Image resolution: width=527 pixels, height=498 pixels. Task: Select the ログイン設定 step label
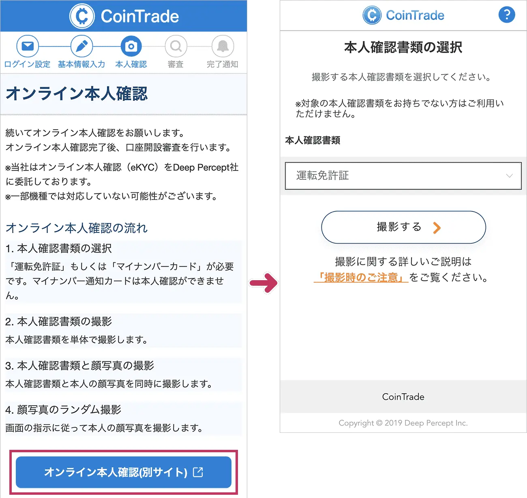27,64
